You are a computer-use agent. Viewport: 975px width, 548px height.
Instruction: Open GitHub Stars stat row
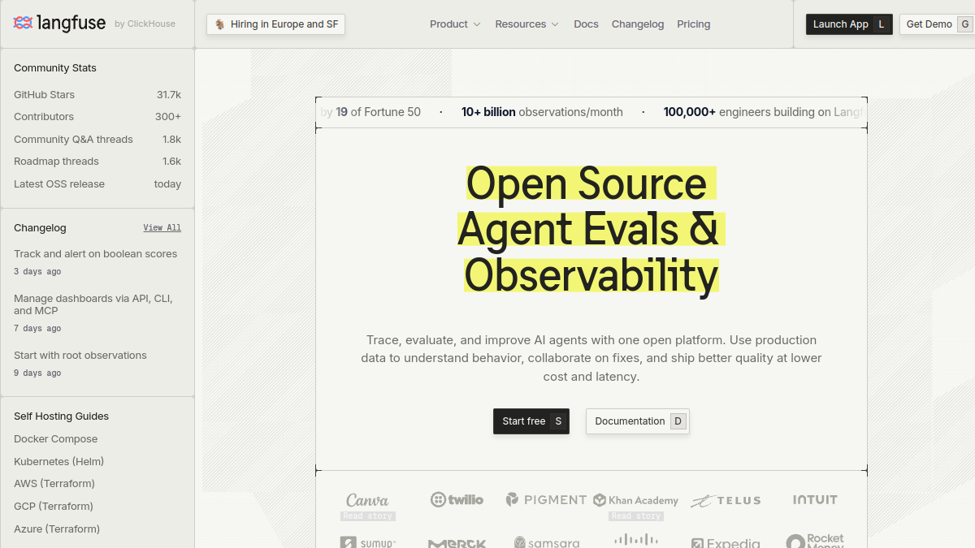[x=97, y=95]
